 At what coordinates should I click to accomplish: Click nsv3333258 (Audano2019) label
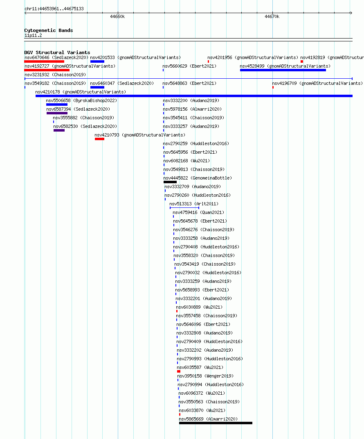(x=201, y=238)
